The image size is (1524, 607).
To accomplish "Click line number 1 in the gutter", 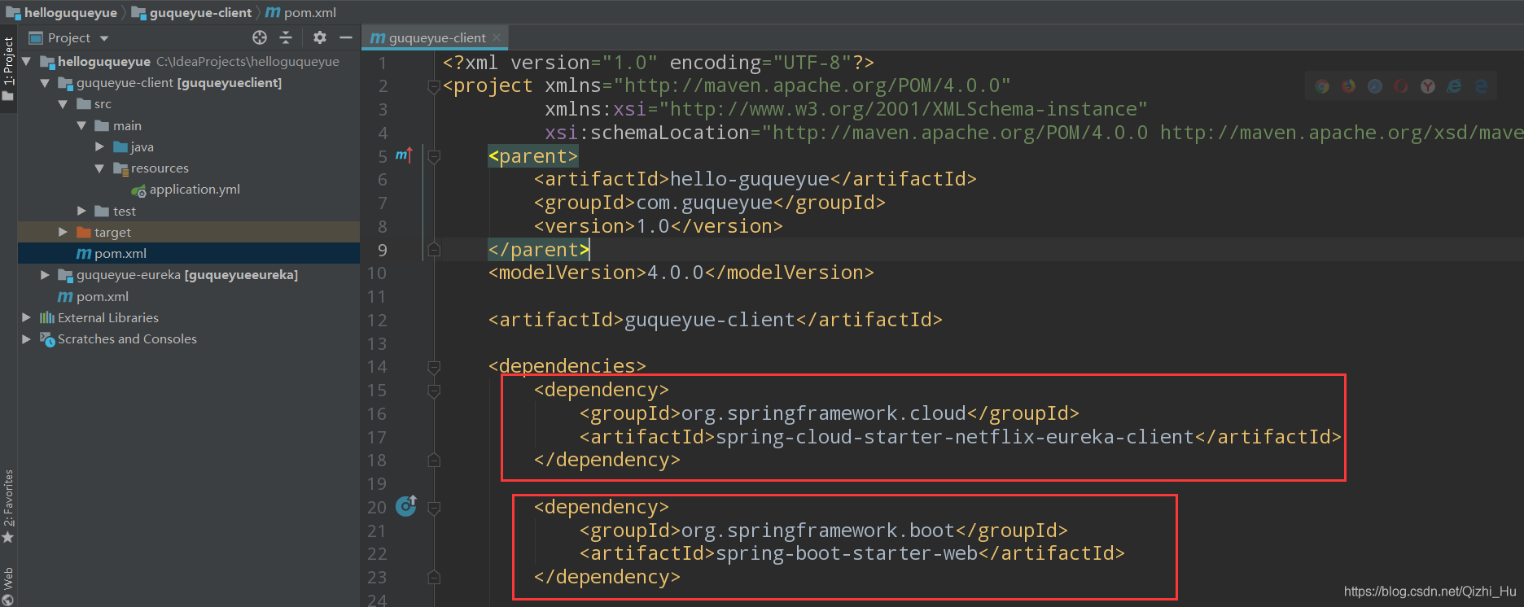I will [x=382, y=63].
